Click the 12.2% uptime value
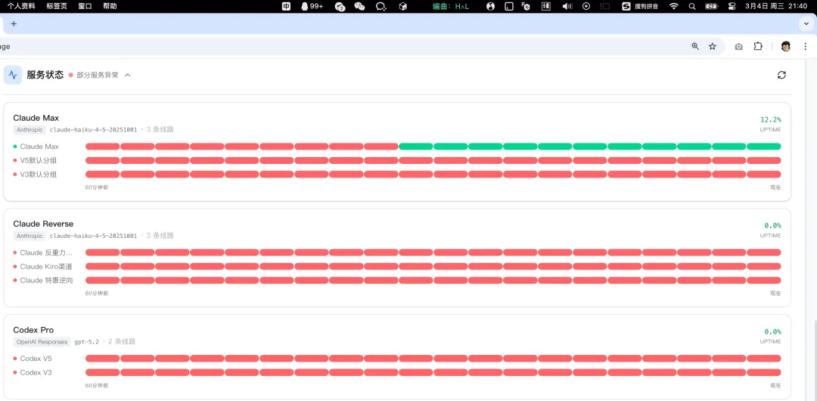The height and width of the screenshot is (401, 817). tap(771, 119)
